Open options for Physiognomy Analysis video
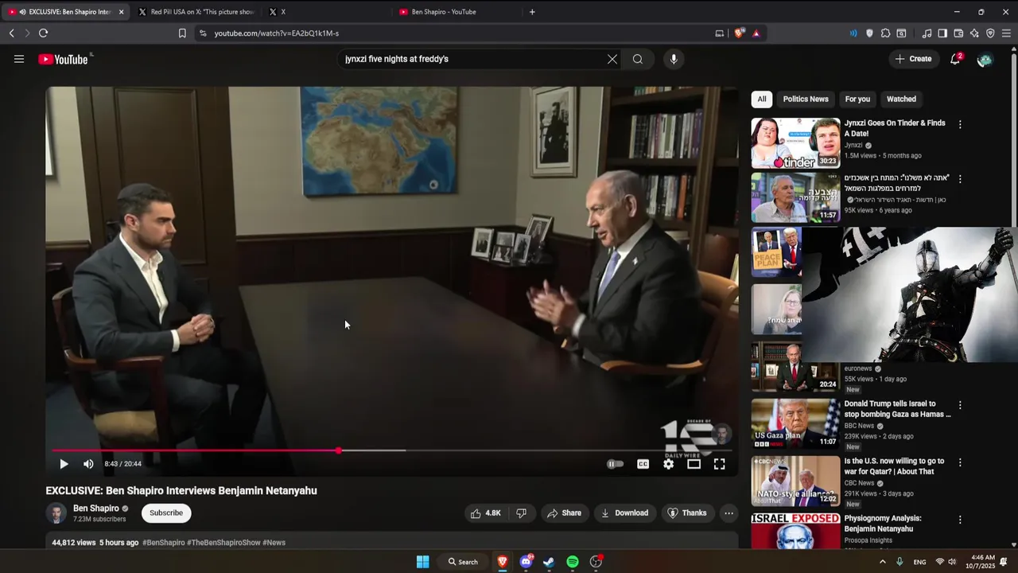The height and width of the screenshot is (573, 1018). click(x=960, y=520)
